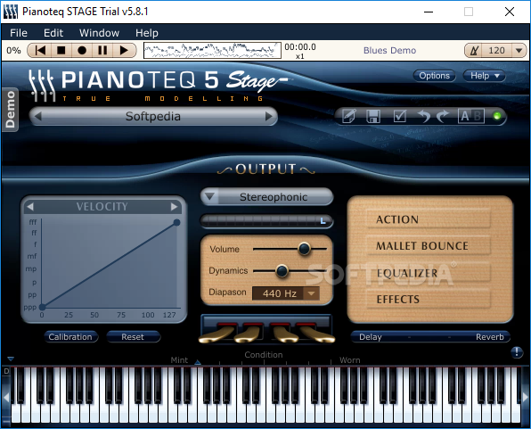Play the Blues Demo
The image size is (531, 429).
124,51
